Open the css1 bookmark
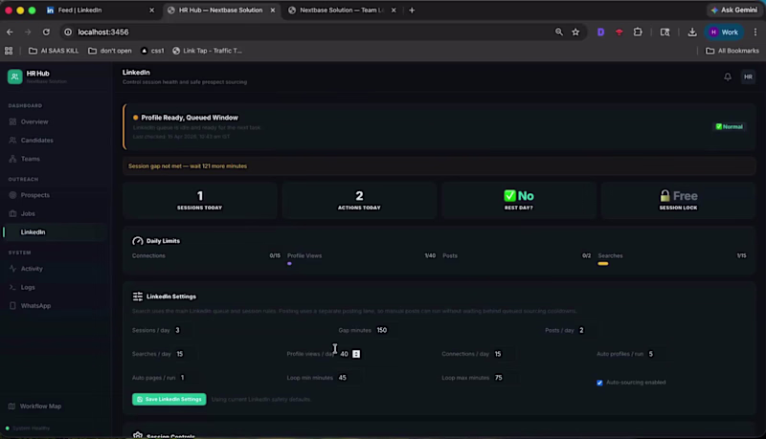Viewport: 766px width, 439px height. coord(152,51)
